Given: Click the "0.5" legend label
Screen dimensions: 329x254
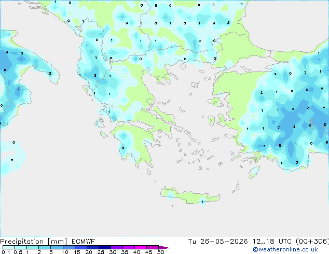Looking at the screenshot, I should 18,252.
